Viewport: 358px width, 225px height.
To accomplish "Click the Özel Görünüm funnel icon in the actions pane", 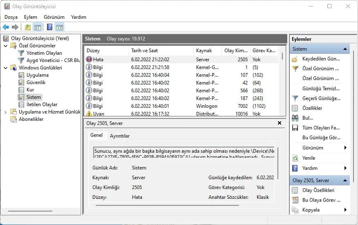I will 295,69.
